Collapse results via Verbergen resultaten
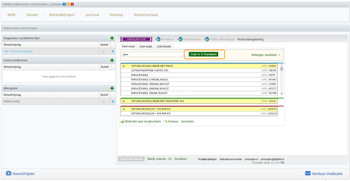Image resolution: width=350 pixels, height=181 pixels. (x=266, y=55)
